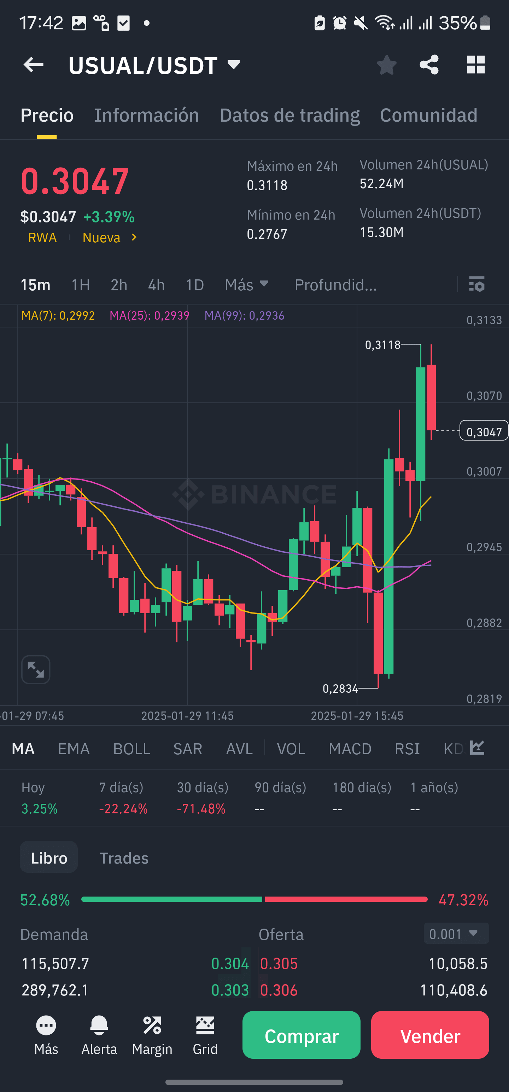Viewport: 509px width, 1092px height.
Task: Tap the alarm icon in status bar
Action: [339, 23]
